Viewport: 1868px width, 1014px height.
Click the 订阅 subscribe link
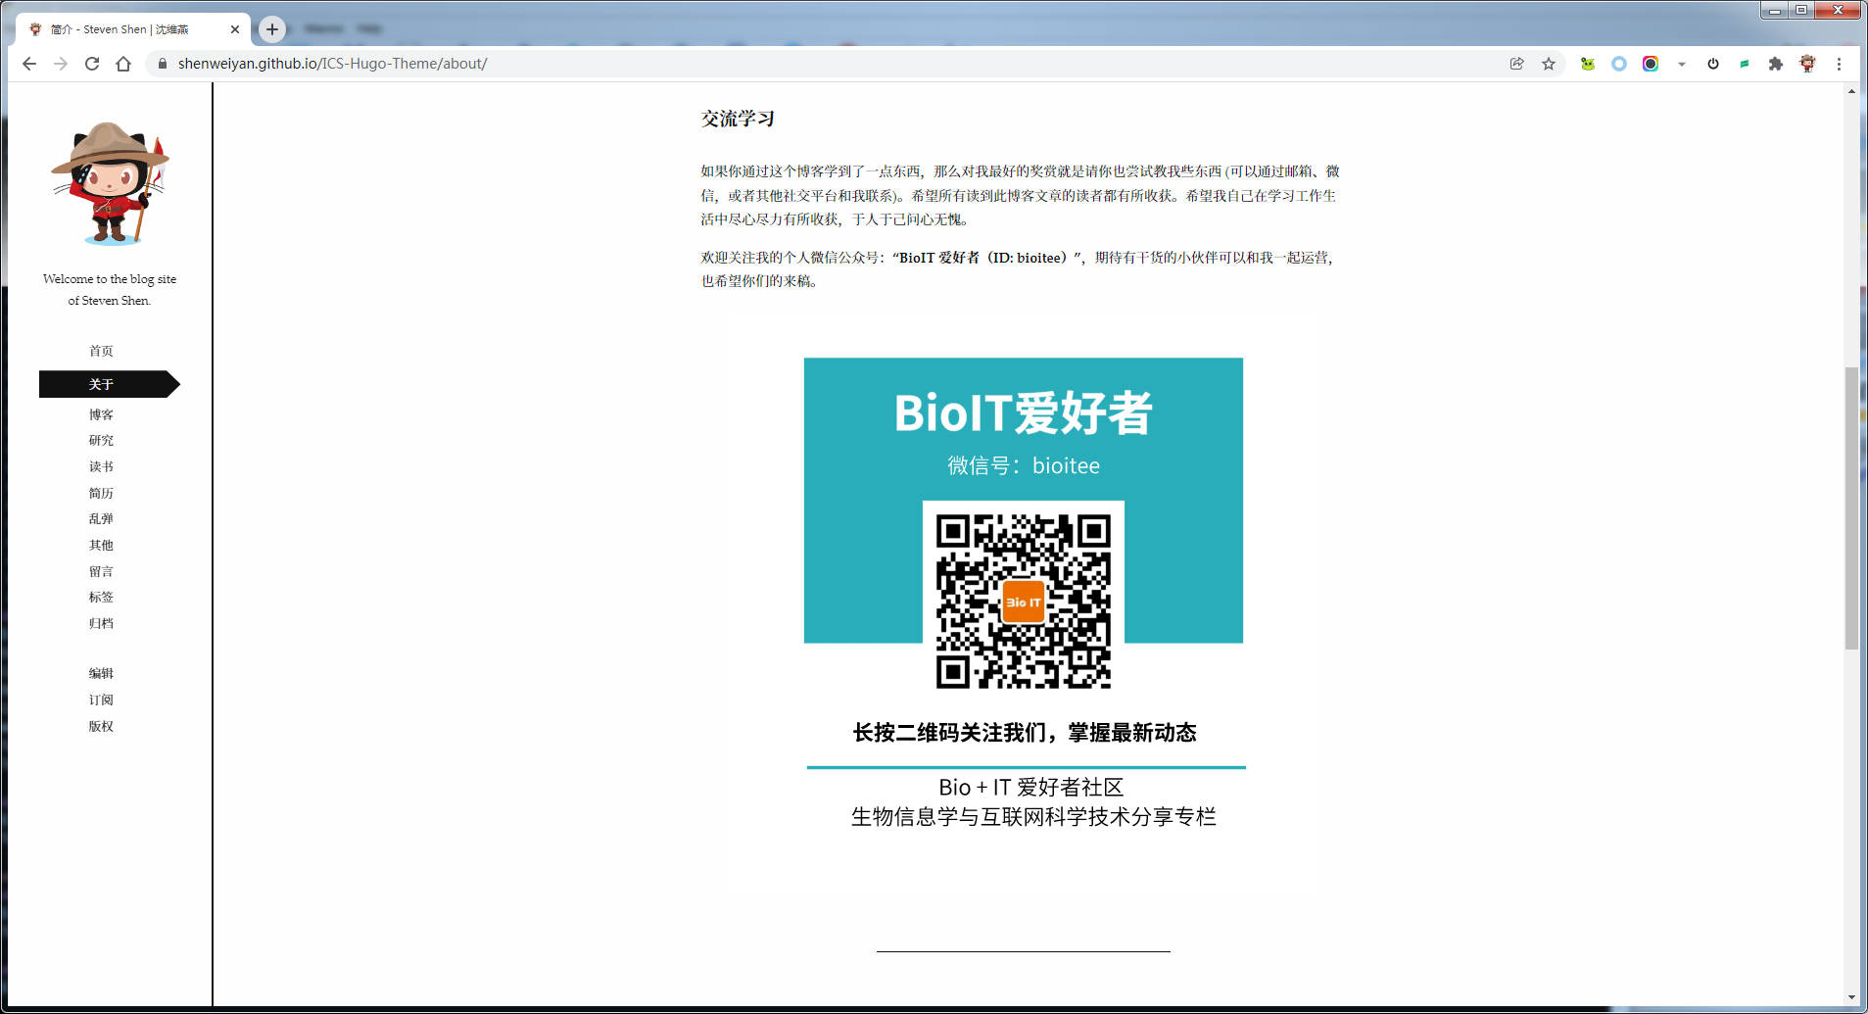point(101,700)
